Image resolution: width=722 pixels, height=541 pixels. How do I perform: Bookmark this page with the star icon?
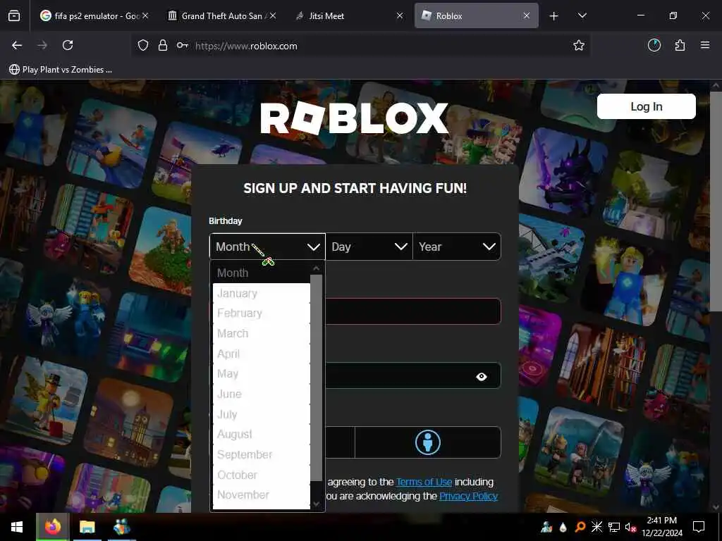tap(579, 45)
